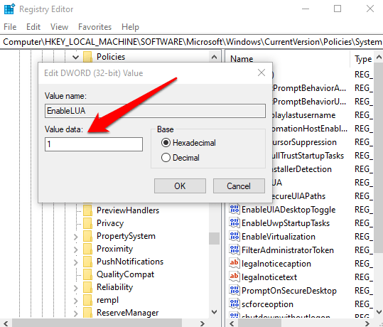Open the File menu
383x327 pixels.
[10, 27]
